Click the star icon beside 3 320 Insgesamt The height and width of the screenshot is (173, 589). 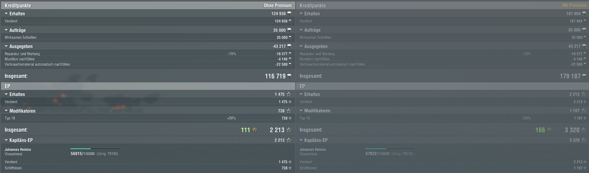tap(584, 130)
